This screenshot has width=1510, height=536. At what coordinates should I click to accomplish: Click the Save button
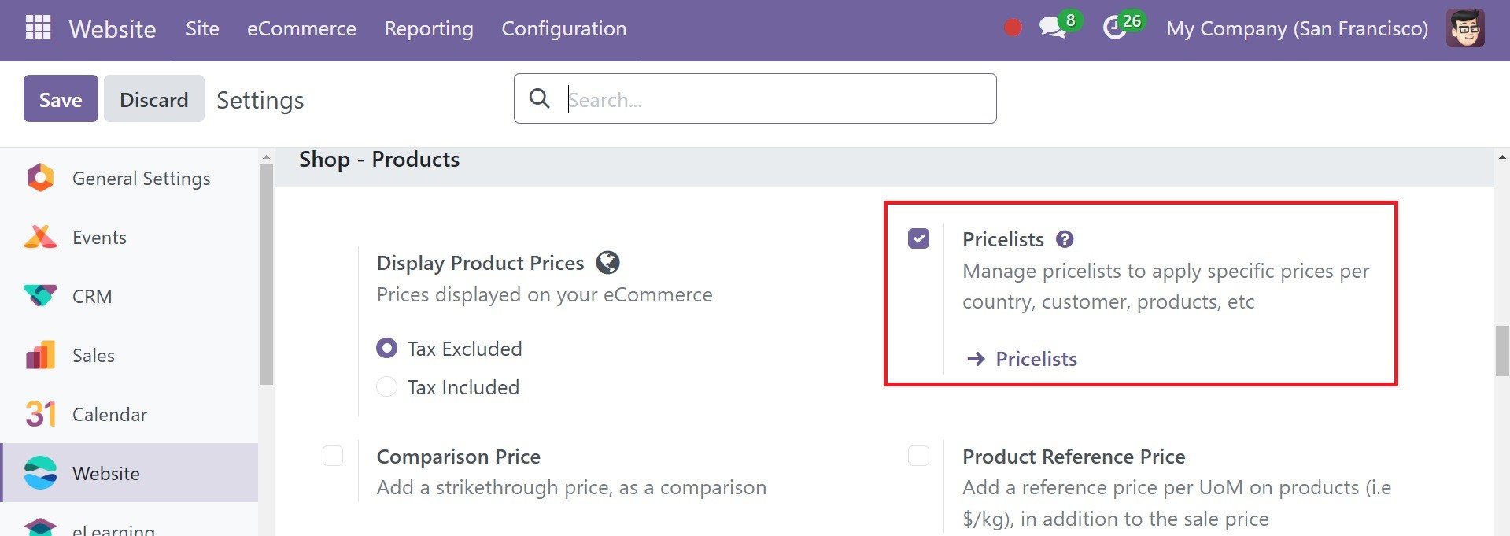61,98
